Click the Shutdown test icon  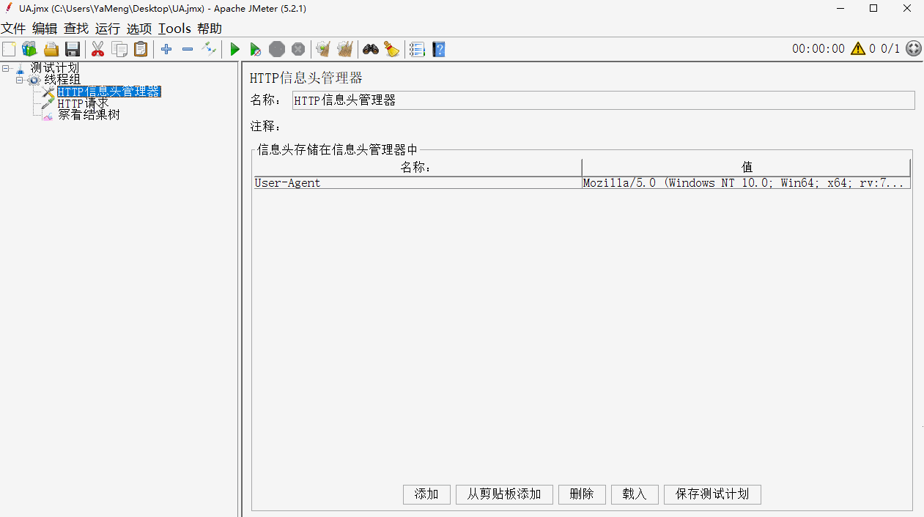tap(298, 49)
